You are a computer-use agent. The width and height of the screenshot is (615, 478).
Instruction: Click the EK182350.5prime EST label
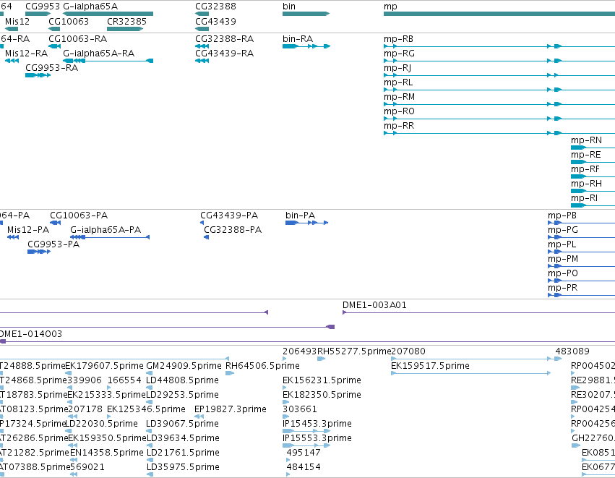[322, 395]
